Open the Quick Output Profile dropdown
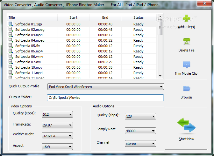This screenshot has width=214, height=156. [x=106, y=87]
